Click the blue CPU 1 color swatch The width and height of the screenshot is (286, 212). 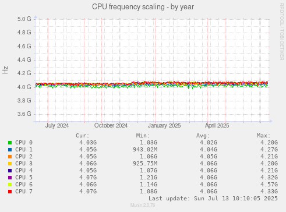click(10, 150)
